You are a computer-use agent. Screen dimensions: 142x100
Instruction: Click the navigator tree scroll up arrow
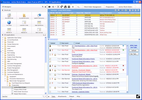45,38
